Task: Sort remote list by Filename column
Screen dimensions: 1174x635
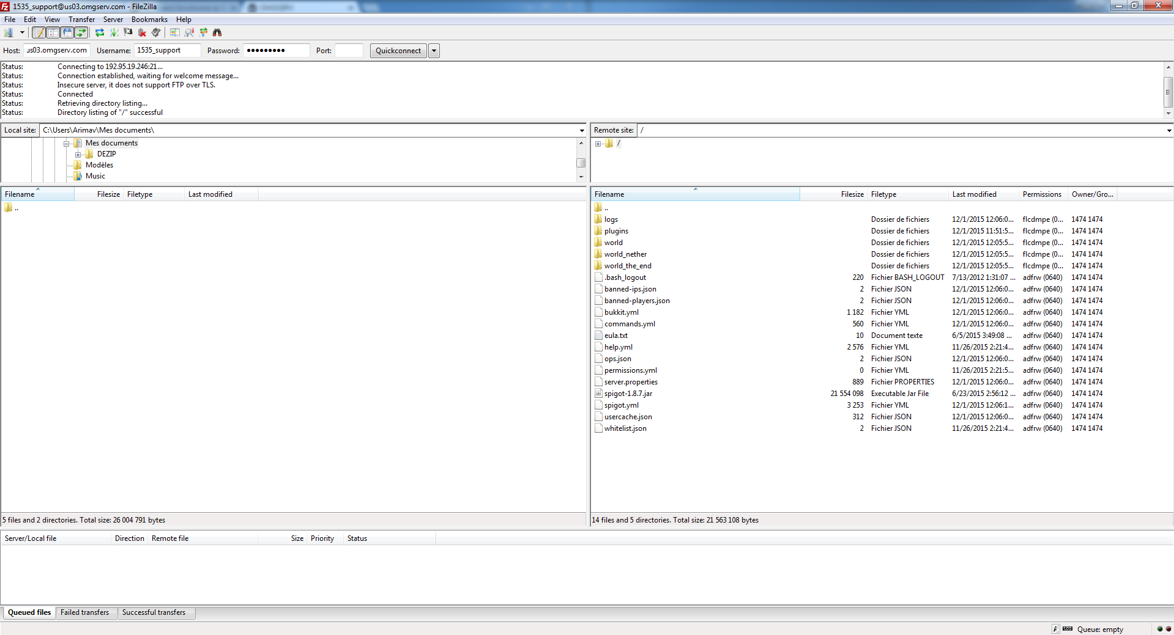Action: pos(696,194)
